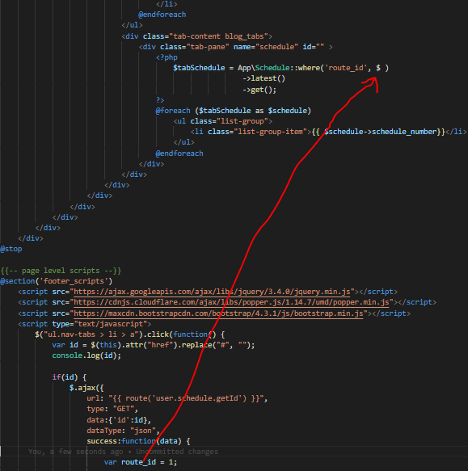Click the '@stop' directive

click(x=11, y=249)
